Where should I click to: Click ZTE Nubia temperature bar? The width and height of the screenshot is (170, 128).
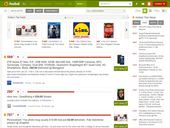pos(69,57)
